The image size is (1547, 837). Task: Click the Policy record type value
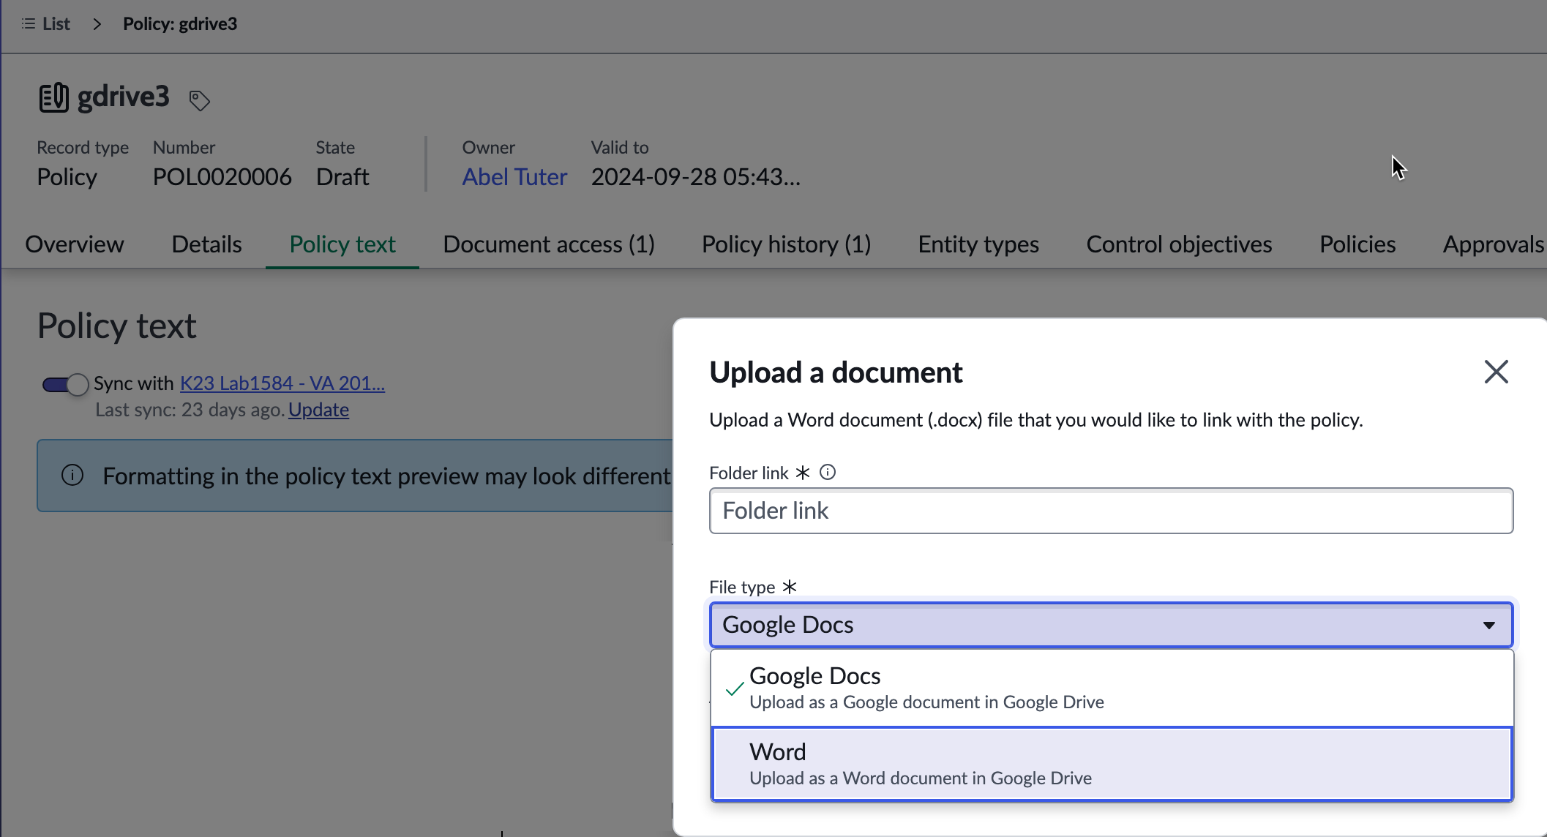pos(67,177)
